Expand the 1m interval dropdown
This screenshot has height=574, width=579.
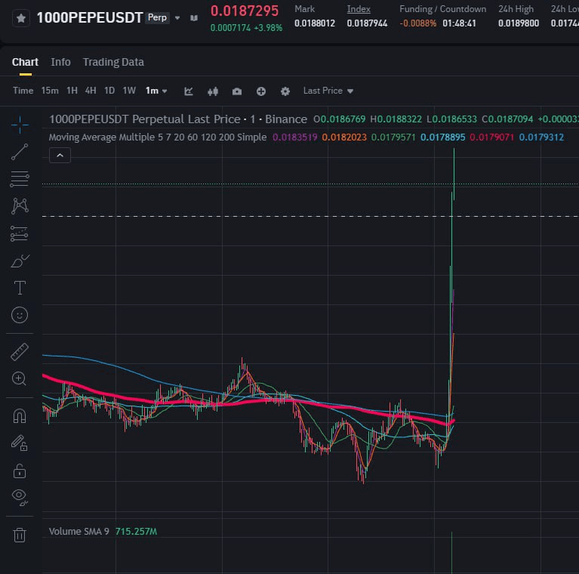156,91
